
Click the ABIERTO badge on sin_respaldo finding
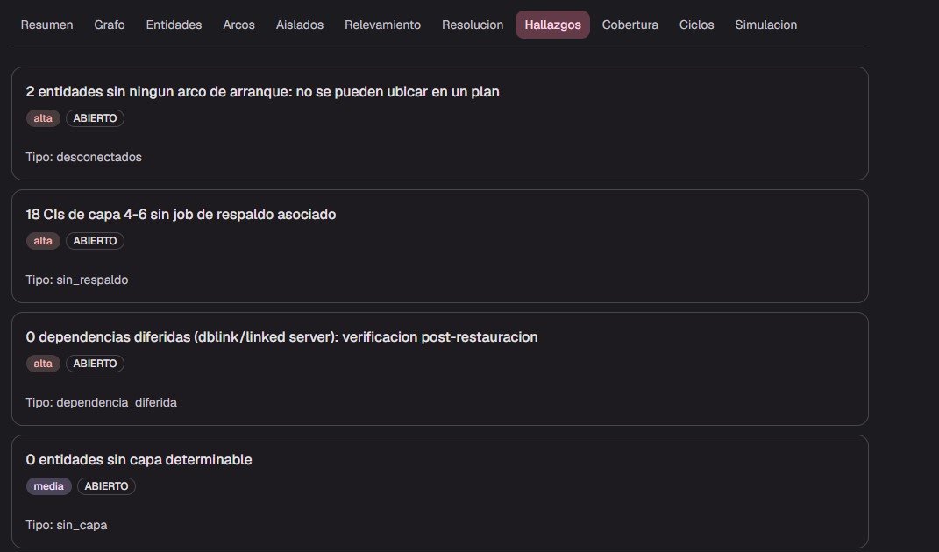point(95,241)
